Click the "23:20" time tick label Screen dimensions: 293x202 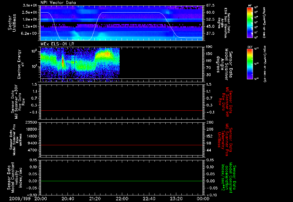click(x=176, y=199)
